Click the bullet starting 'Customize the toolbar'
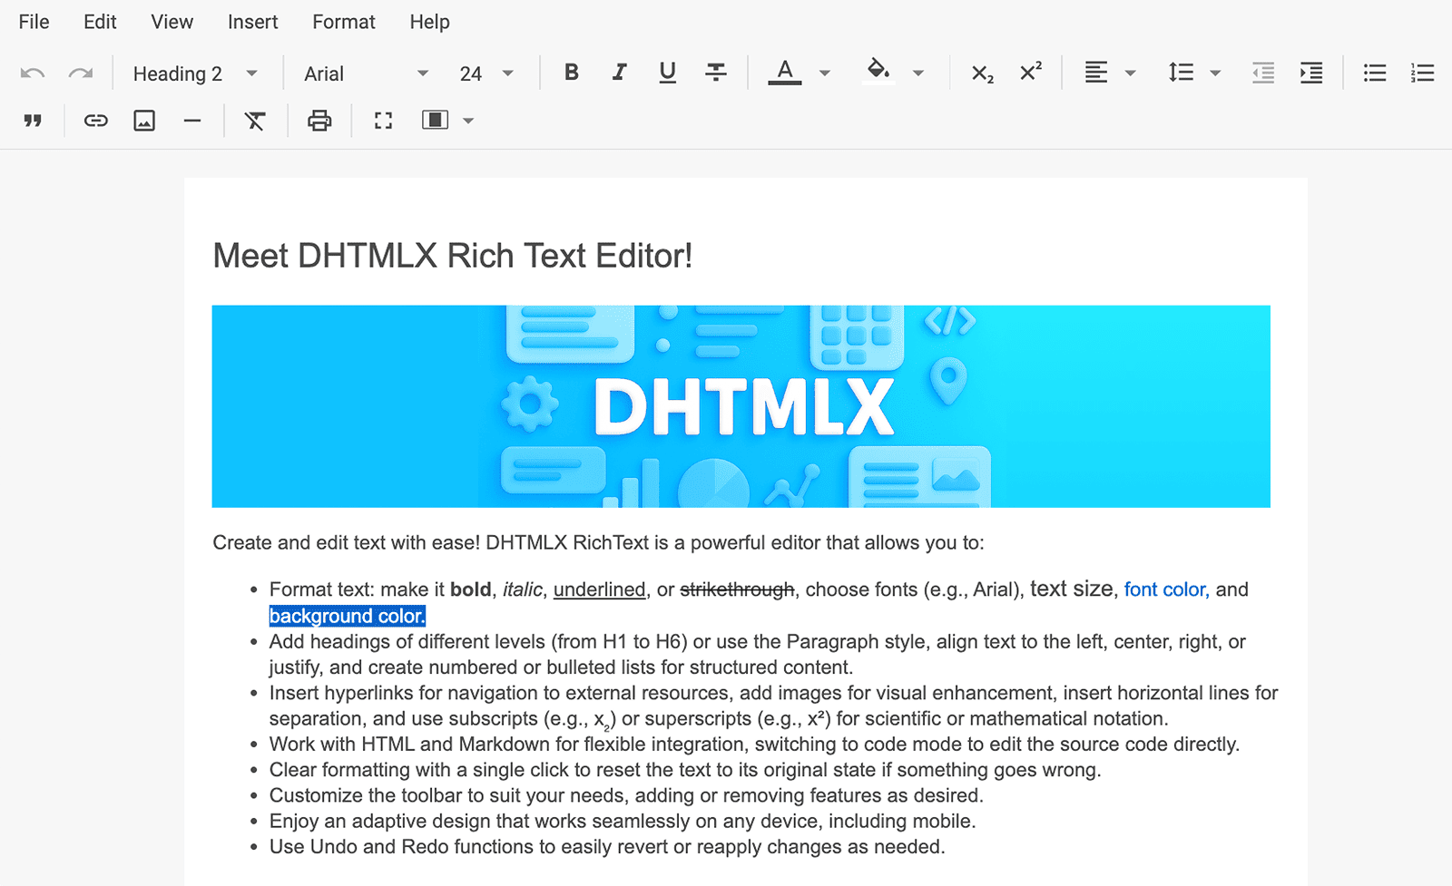 (626, 795)
